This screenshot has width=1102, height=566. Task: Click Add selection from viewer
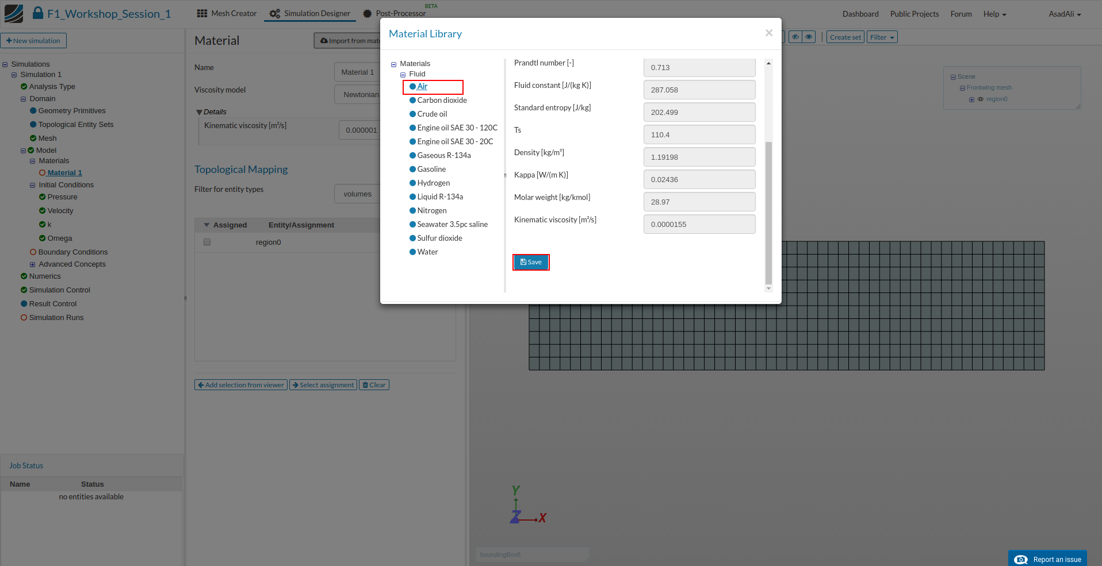click(x=241, y=385)
